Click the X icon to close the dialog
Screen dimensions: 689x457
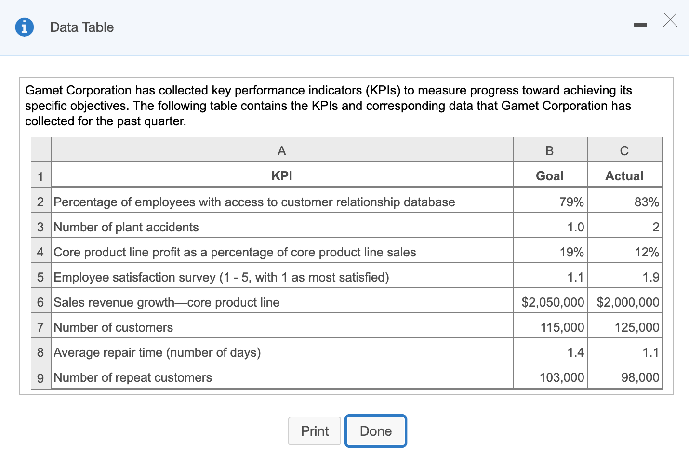670,20
